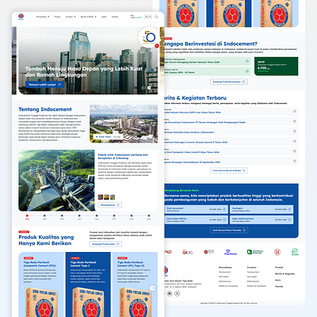Click Lihat Semua Berita & Media button
This screenshot has width=317, height=317.
coord(229,170)
